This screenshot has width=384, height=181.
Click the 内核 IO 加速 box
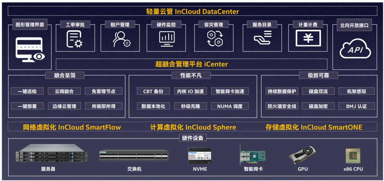point(191,91)
